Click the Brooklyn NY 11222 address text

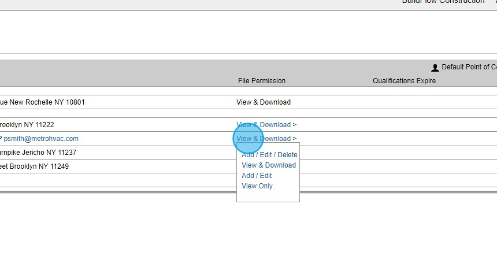point(27,125)
